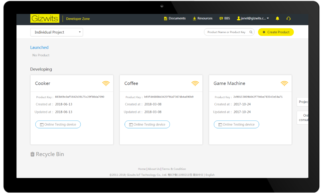Click the Wi-Fi icon on the Cooker card

(x=106, y=83)
